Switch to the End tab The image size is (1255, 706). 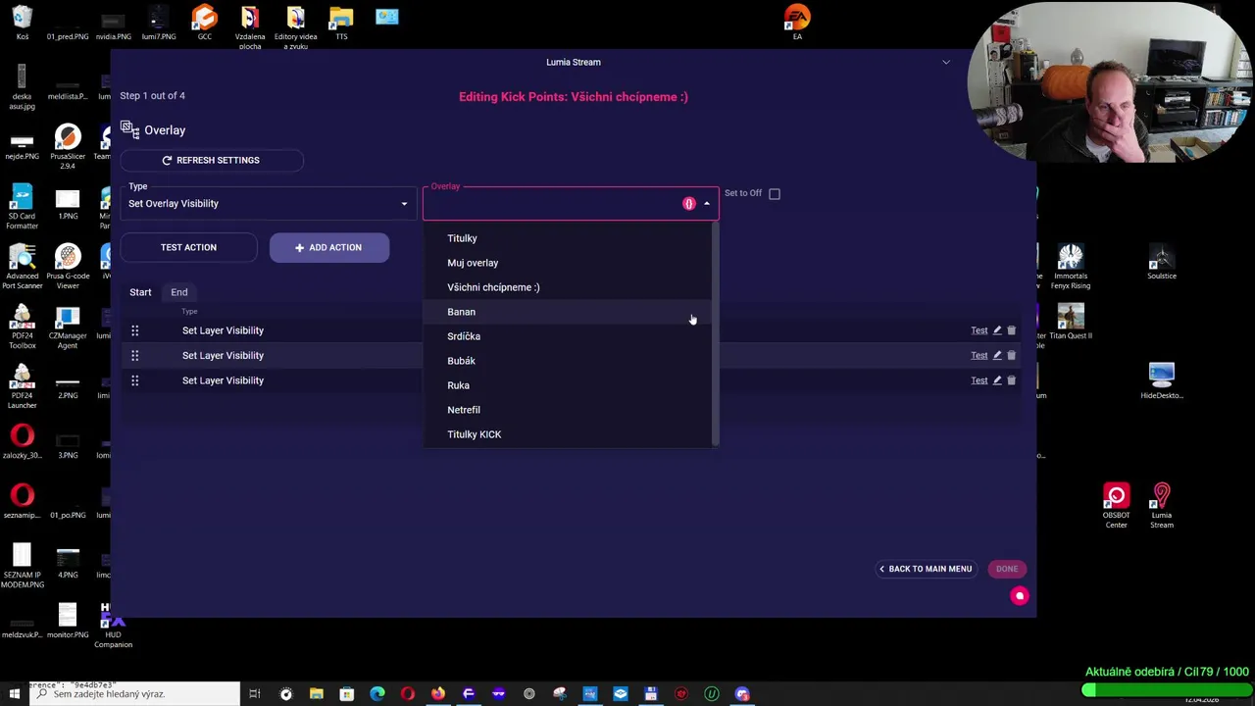tap(179, 292)
